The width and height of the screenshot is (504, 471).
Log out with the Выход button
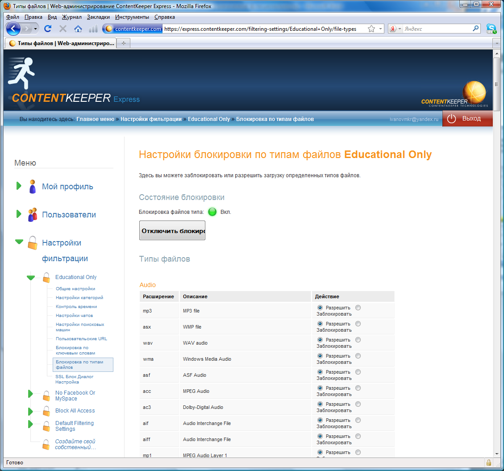(x=467, y=119)
